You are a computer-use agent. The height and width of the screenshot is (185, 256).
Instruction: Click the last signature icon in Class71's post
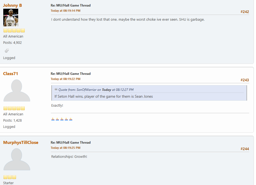point(71,119)
